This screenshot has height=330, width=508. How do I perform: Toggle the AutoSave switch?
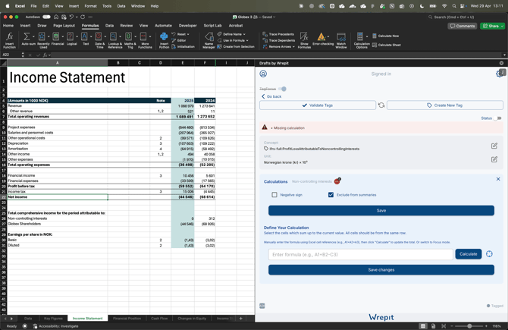click(46, 17)
